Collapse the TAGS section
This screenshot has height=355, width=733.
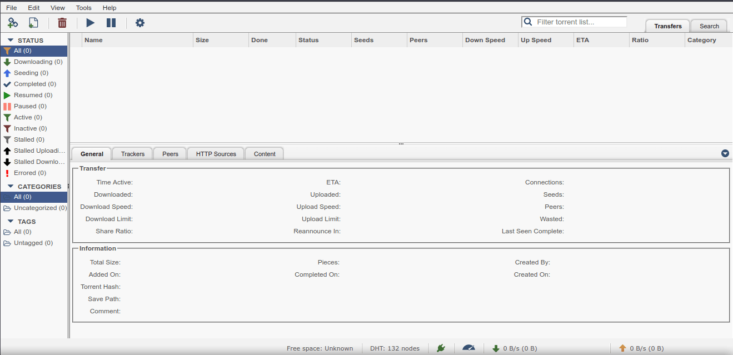click(11, 221)
